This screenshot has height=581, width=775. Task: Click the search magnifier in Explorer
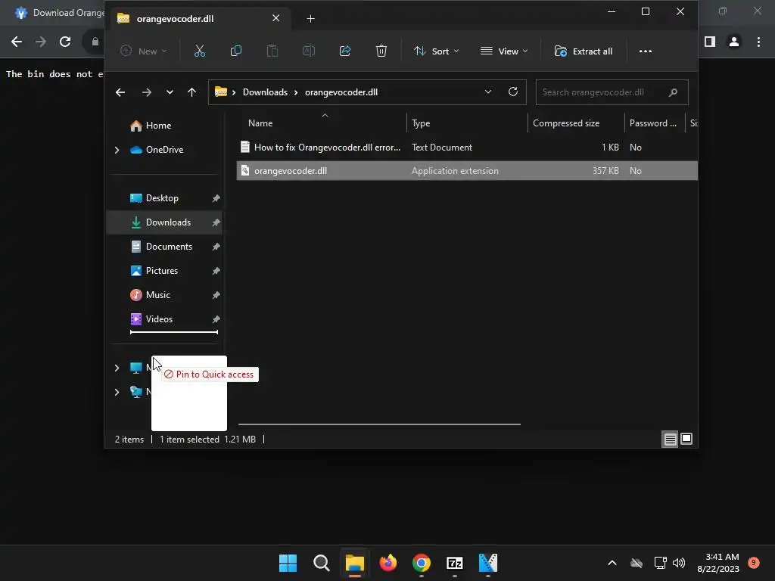pos(673,92)
